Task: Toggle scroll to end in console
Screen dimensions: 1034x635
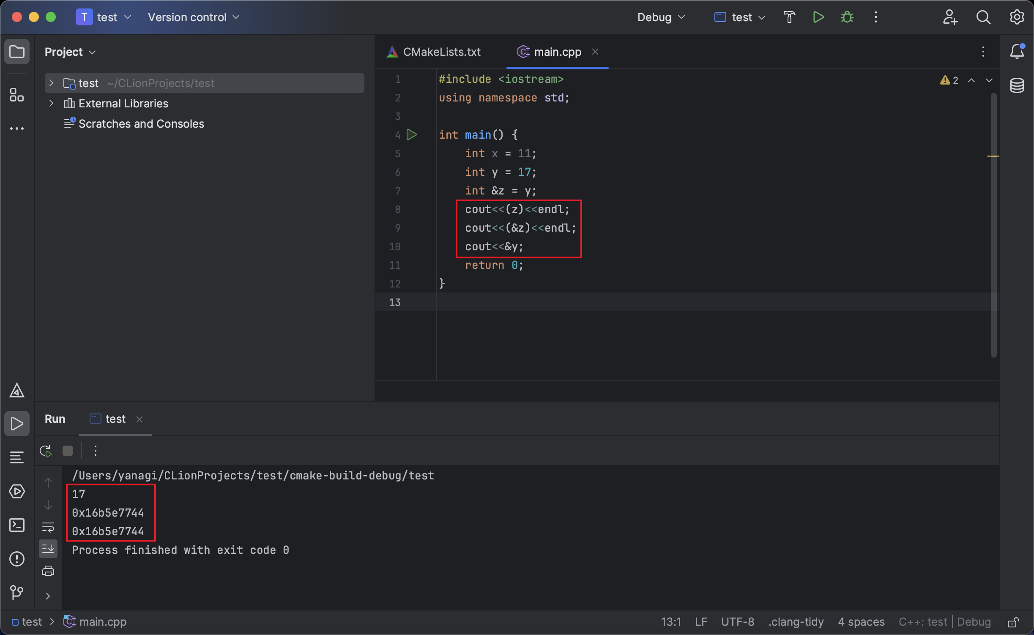Action: coord(48,549)
